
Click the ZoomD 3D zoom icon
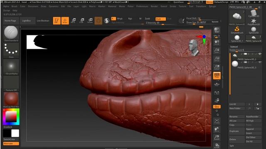pos(217,137)
